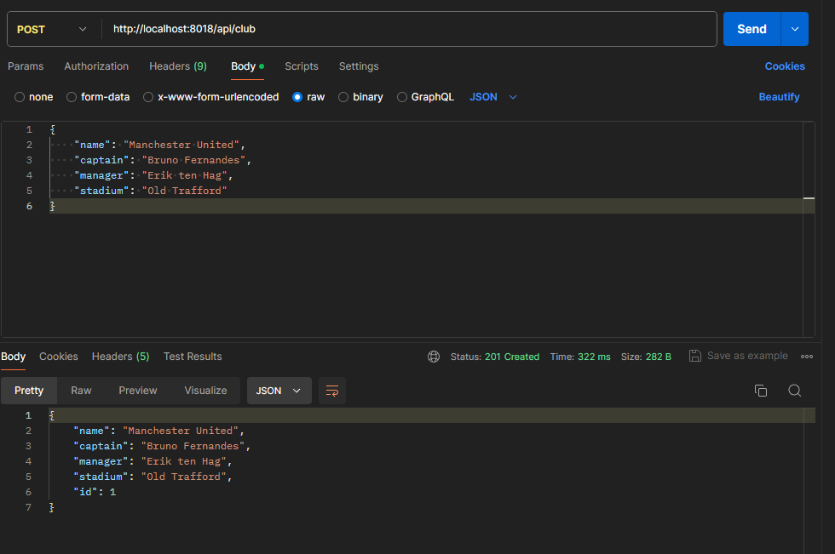Open response Headers (5) tab
Viewport: 835px width, 554px height.
[x=120, y=357]
